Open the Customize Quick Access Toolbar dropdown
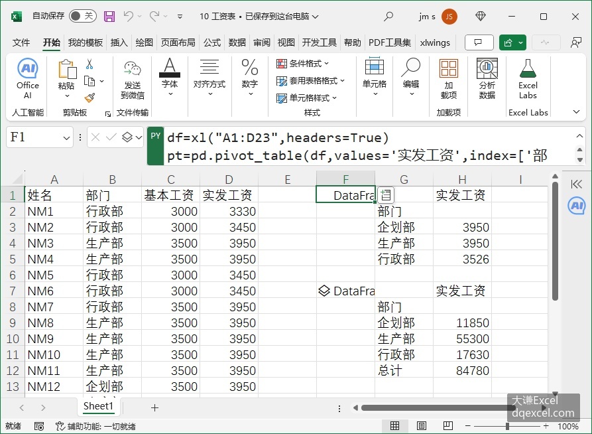The width and height of the screenshot is (592, 434). 180,16
